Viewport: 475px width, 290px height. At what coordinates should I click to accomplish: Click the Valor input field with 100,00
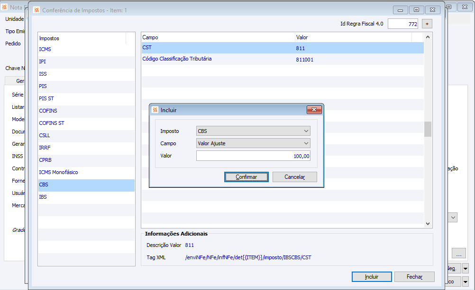253,156
